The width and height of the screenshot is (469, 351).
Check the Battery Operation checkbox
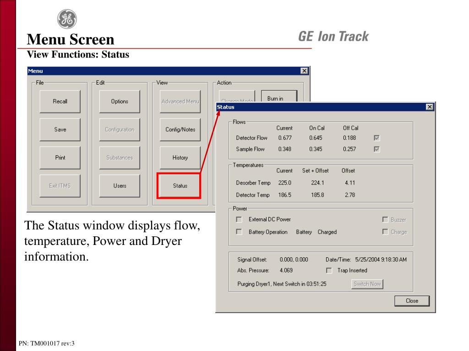pyautogui.click(x=239, y=232)
